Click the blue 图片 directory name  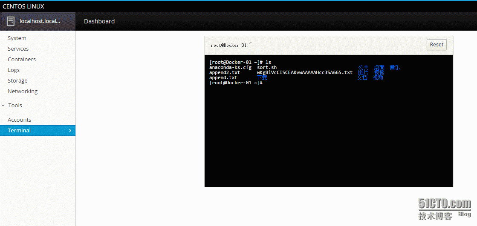click(363, 73)
